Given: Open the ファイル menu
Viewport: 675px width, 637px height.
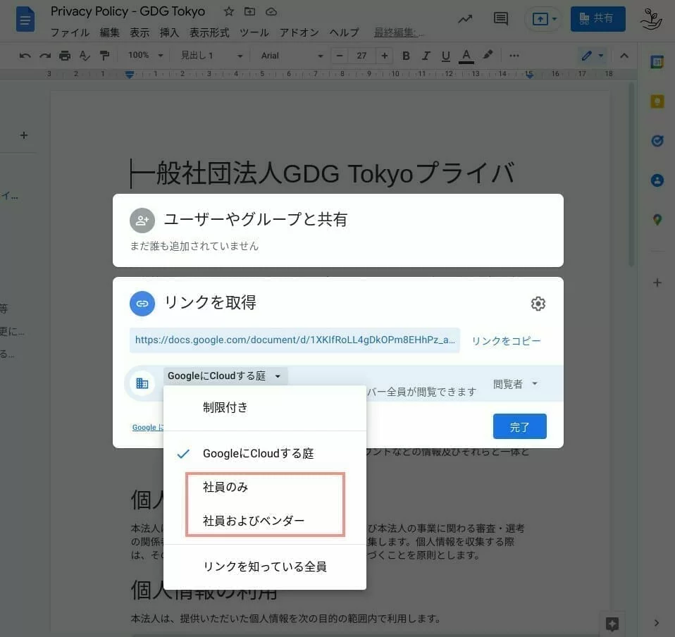Looking at the screenshot, I should click(x=70, y=32).
